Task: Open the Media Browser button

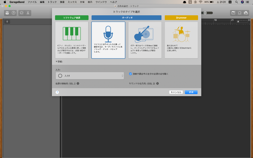Action: [246, 13]
